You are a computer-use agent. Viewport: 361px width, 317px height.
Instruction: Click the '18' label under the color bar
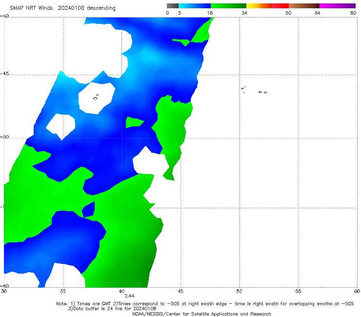(210, 13)
